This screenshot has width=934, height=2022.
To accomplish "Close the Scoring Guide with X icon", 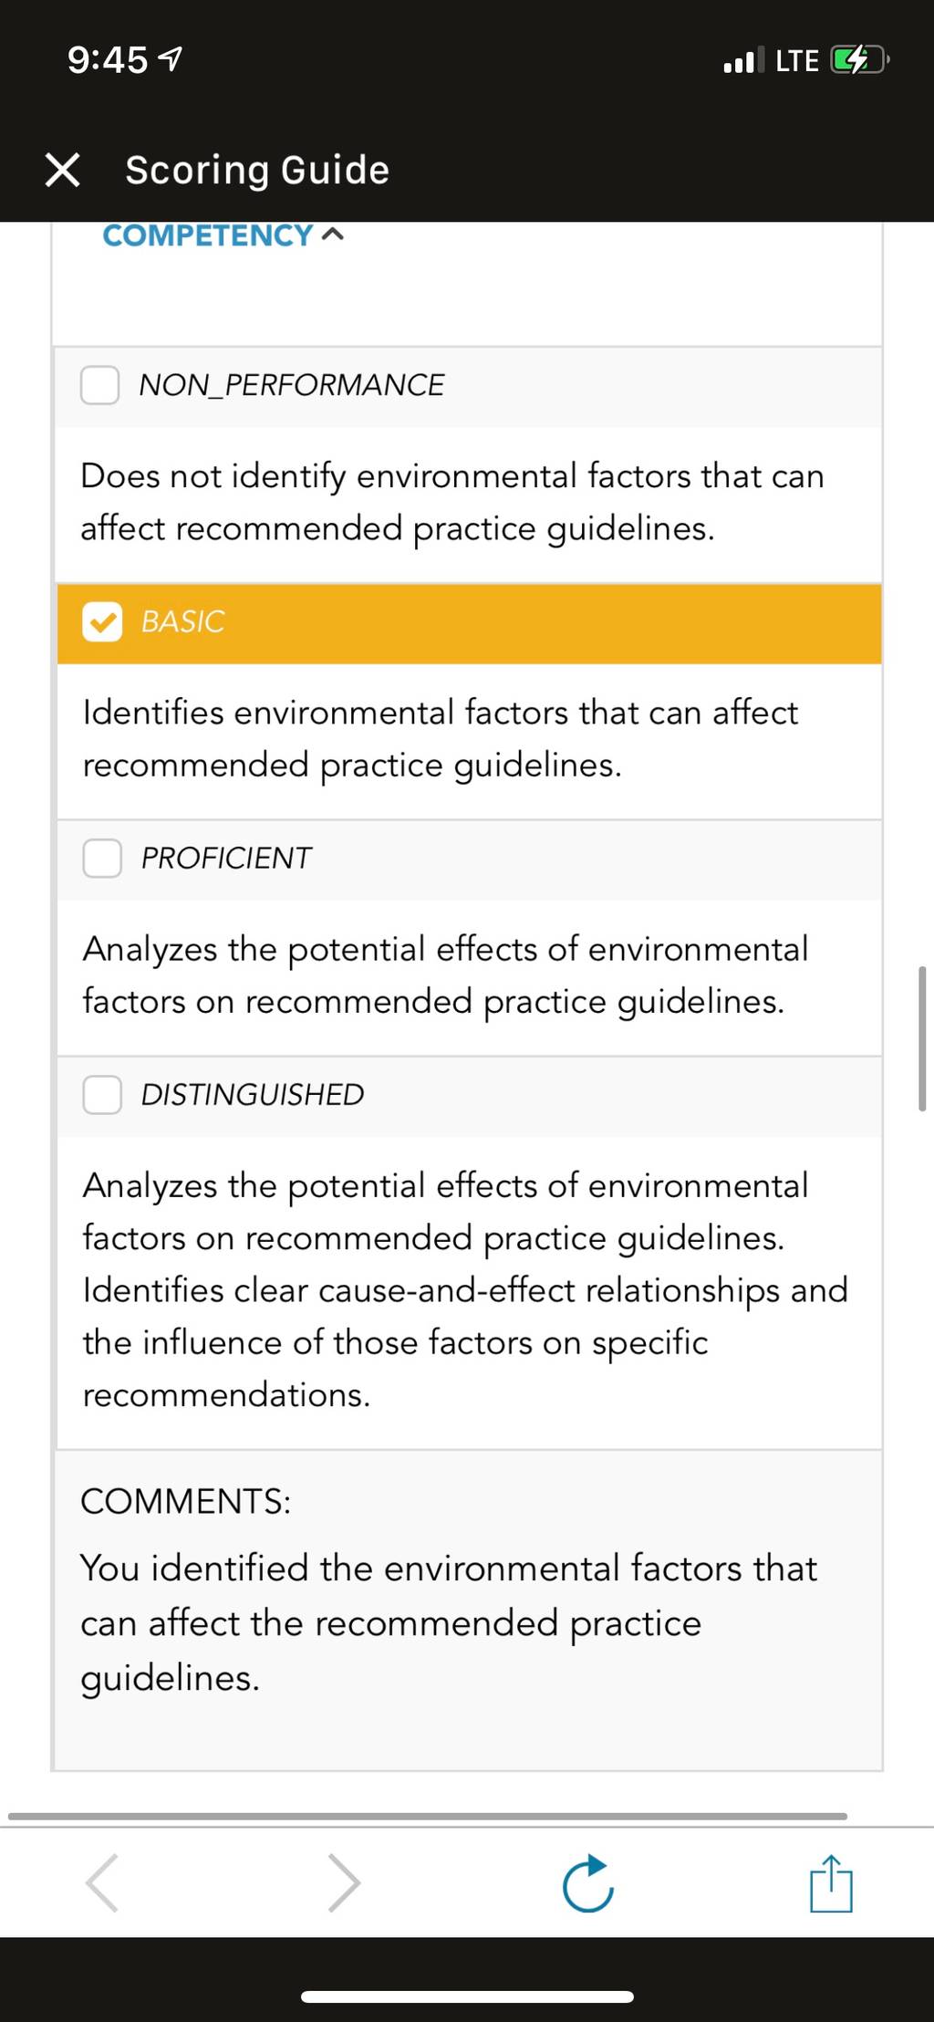I will [62, 170].
